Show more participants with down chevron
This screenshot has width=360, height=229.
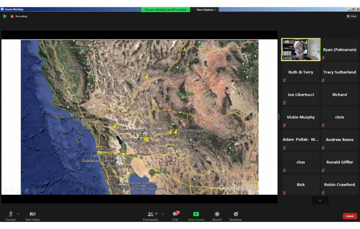320,200
